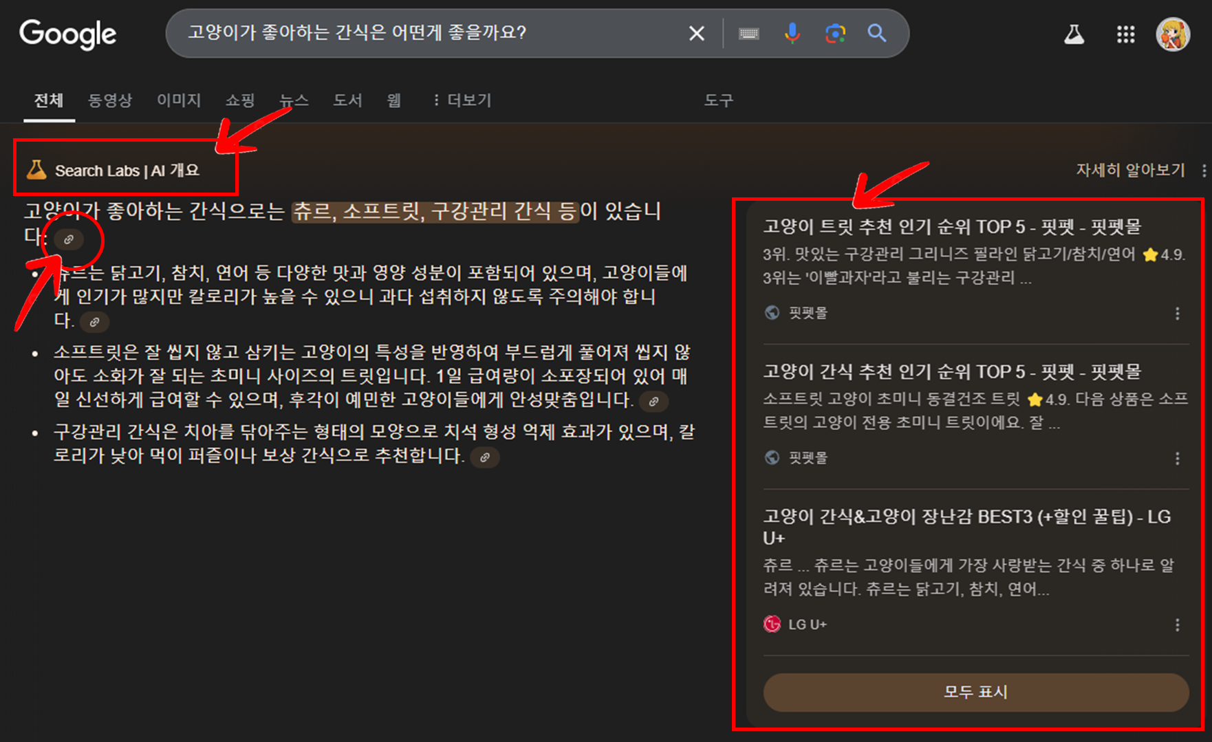The width and height of the screenshot is (1212, 742).
Task: Clear the search query with the X
Action: coord(696,33)
